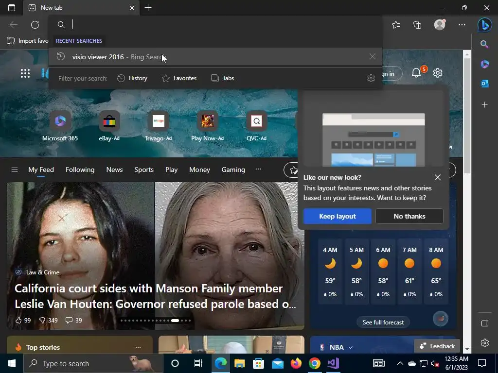
Task: Open page settings gear next to bell
Action: 438,73
